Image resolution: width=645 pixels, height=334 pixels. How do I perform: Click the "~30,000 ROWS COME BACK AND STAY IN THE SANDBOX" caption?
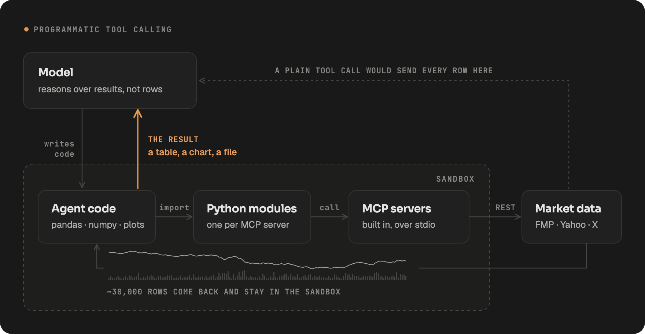(x=224, y=292)
